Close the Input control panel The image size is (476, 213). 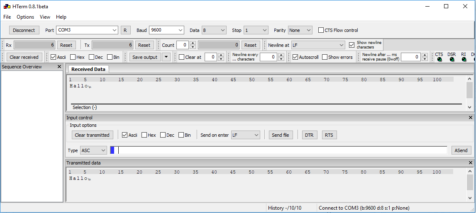pos(471,118)
